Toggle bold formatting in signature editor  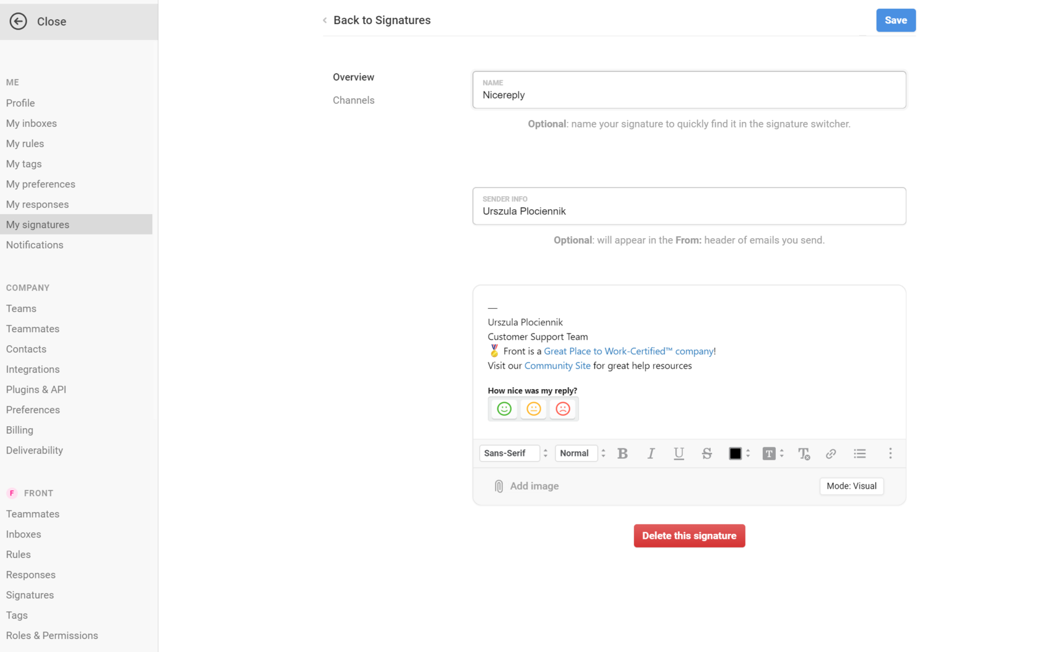(x=622, y=453)
